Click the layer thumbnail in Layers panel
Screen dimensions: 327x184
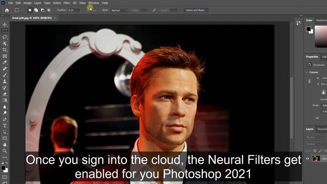tap(316, 158)
